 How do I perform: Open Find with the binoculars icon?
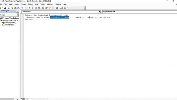[x=19, y=8]
